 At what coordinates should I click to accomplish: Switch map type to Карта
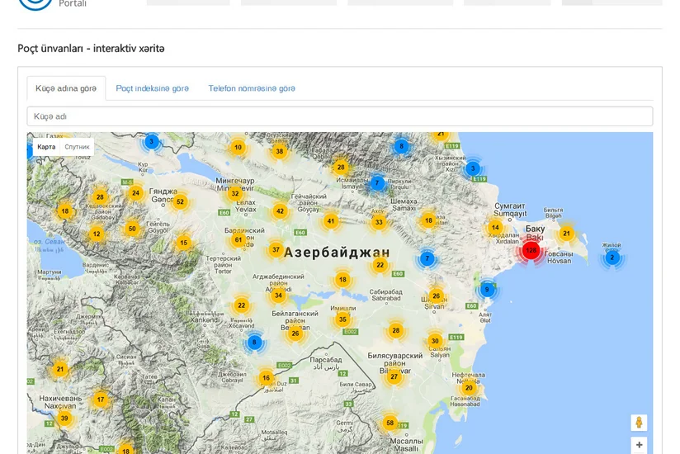click(46, 147)
